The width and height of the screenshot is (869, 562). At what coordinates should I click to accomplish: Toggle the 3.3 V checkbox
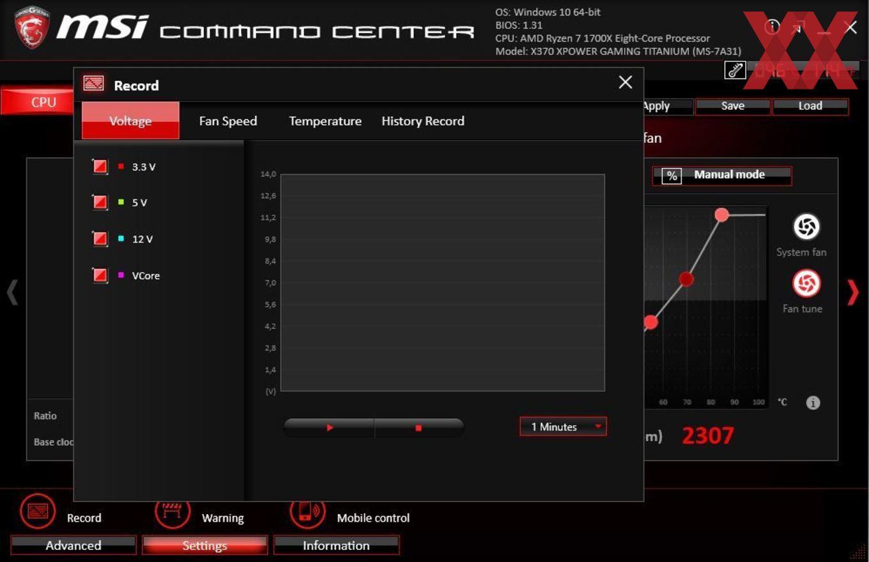point(100,167)
